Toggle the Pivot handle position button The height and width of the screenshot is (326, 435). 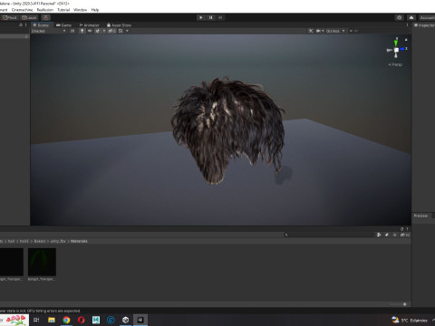click(x=10, y=17)
